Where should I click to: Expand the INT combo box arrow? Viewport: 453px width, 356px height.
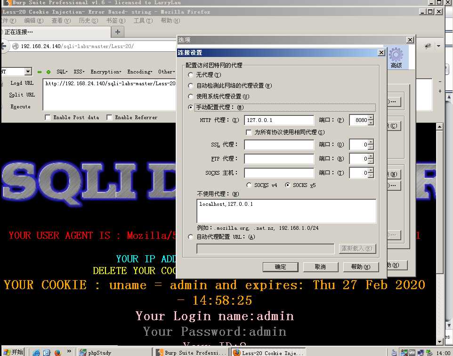(28, 72)
